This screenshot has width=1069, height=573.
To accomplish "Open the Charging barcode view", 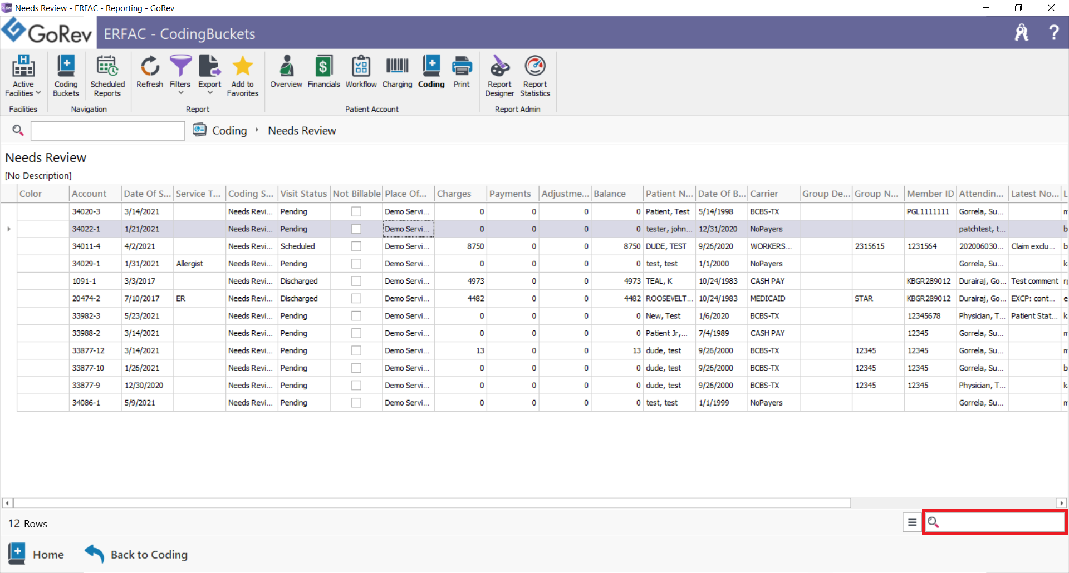I will (397, 72).
